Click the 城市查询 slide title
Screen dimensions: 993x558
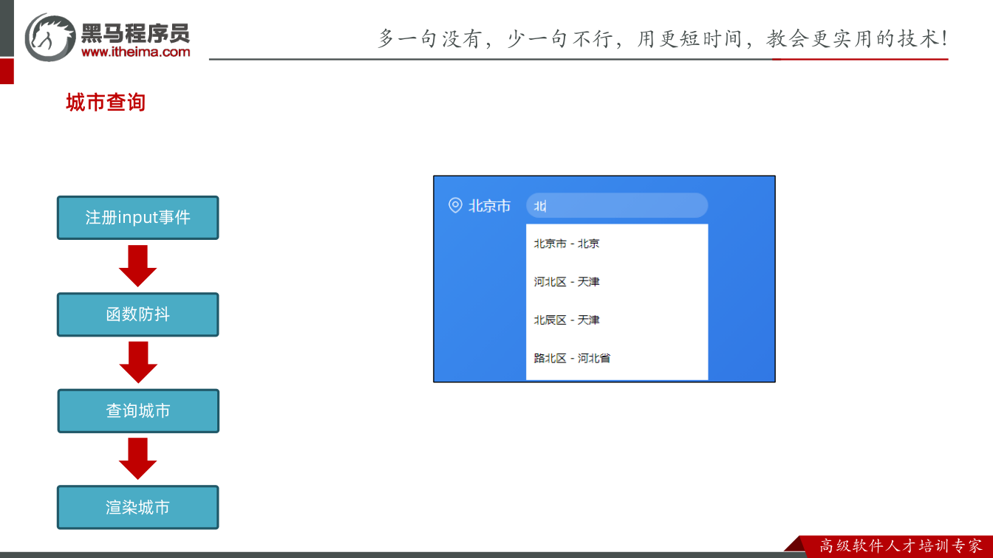pyautogui.click(x=106, y=103)
